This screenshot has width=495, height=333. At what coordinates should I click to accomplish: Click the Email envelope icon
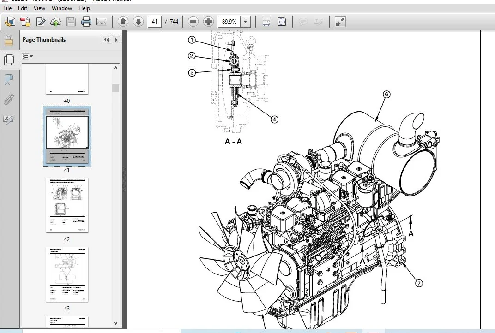(x=101, y=22)
